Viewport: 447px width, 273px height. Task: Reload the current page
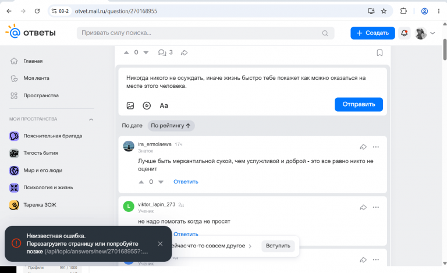coord(37,11)
